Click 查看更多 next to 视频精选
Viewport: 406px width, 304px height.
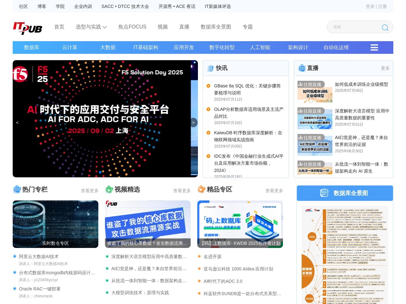click(182, 191)
